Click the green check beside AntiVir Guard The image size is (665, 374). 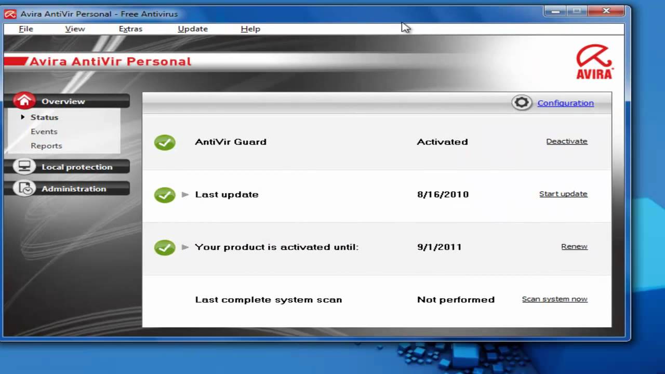point(165,142)
